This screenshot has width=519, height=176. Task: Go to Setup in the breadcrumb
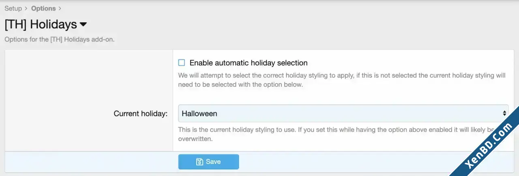coord(13,8)
